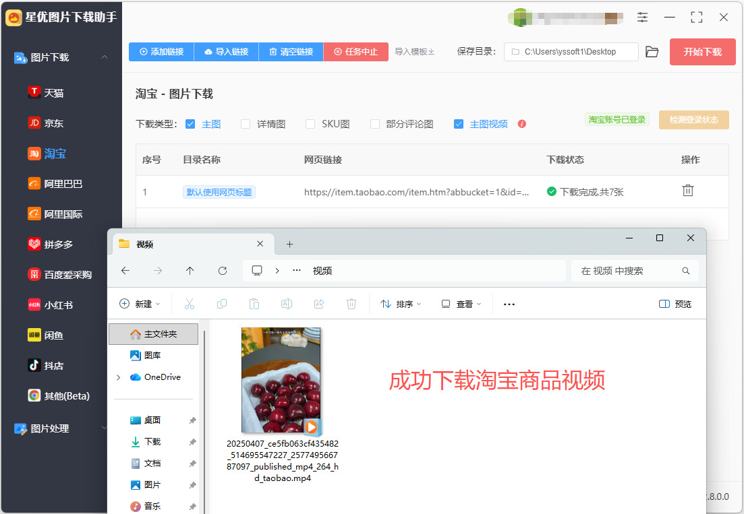Screen dimensions: 744x514
Task: Click the 导入链接 button
Action: point(227,52)
